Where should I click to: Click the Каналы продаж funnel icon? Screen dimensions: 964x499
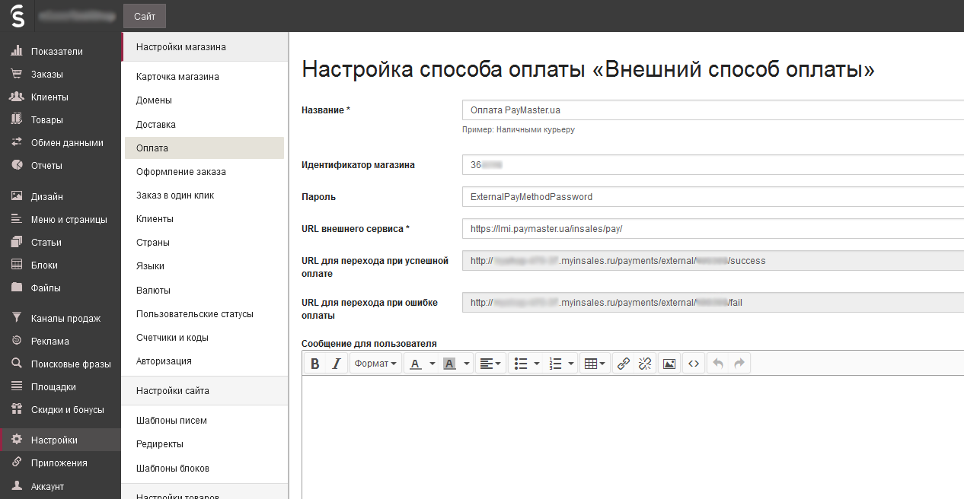pyautogui.click(x=16, y=318)
